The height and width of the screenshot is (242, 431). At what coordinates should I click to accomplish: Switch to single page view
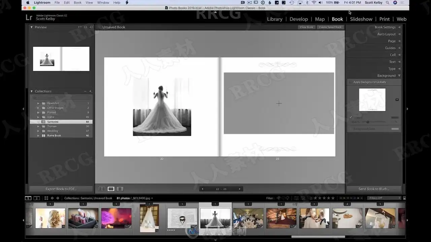[x=120, y=189]
